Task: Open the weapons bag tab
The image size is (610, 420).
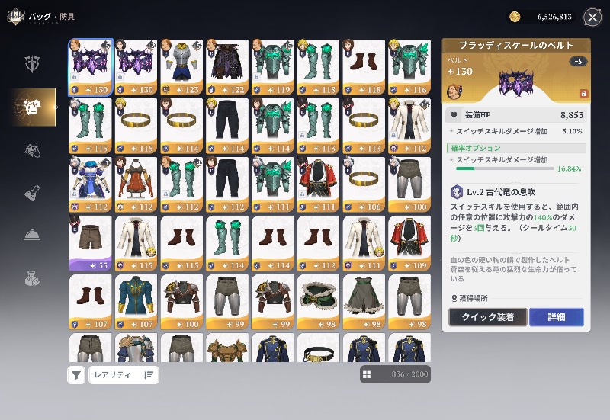Action: tap(32, 64)
